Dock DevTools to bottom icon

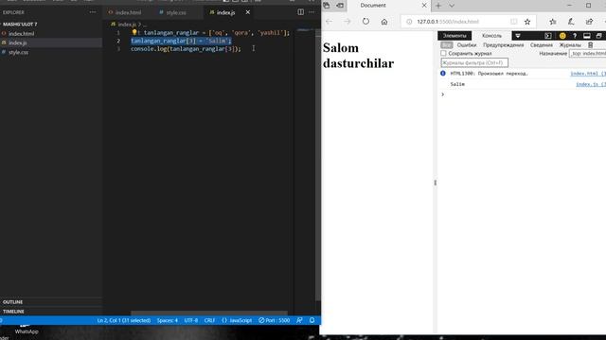click(x=587, y=36)
